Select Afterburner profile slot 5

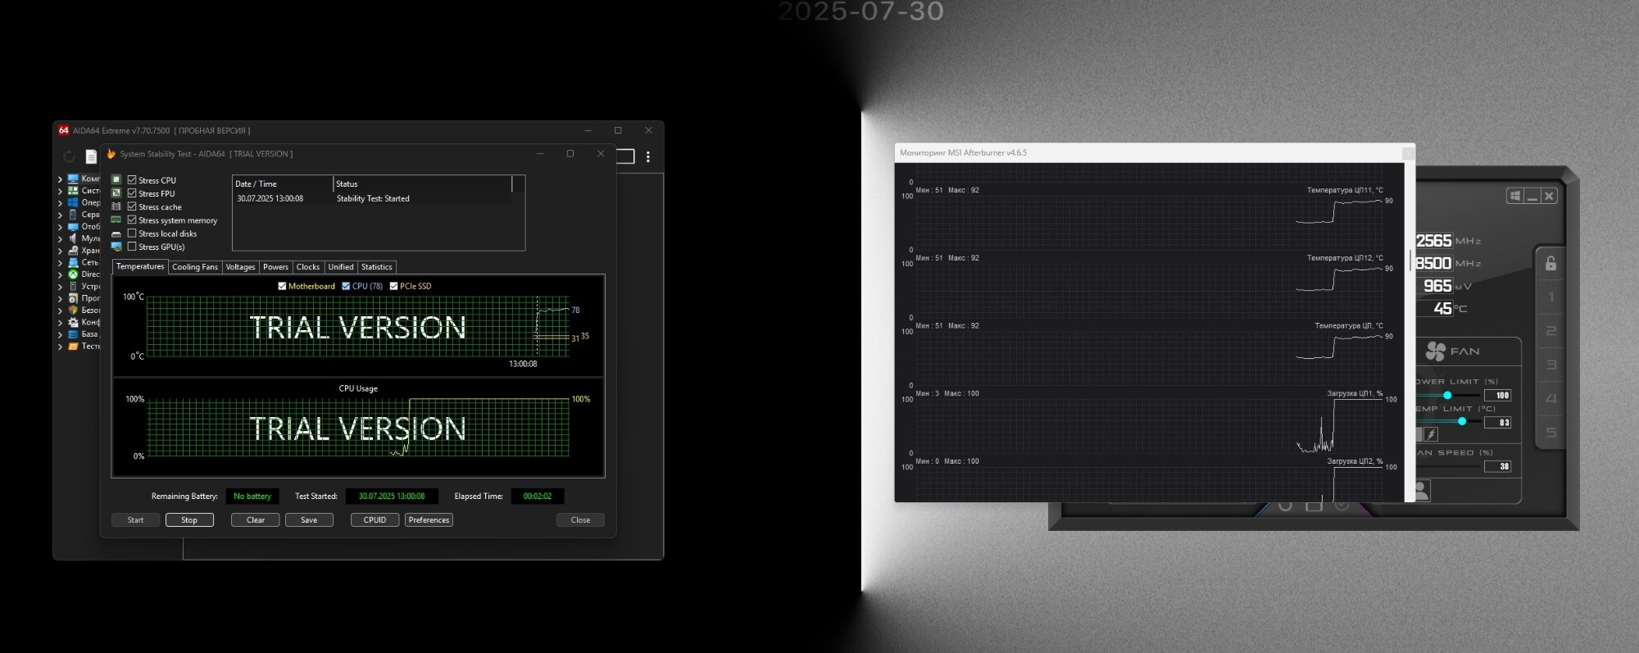1550,433
